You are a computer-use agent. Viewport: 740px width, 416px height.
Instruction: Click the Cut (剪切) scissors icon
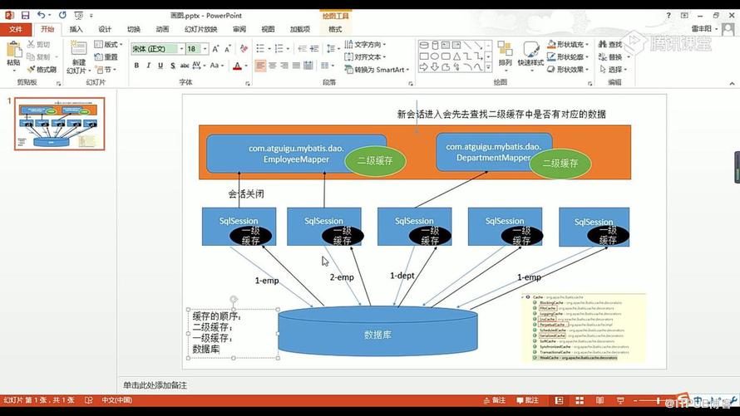tap(31, 44)
